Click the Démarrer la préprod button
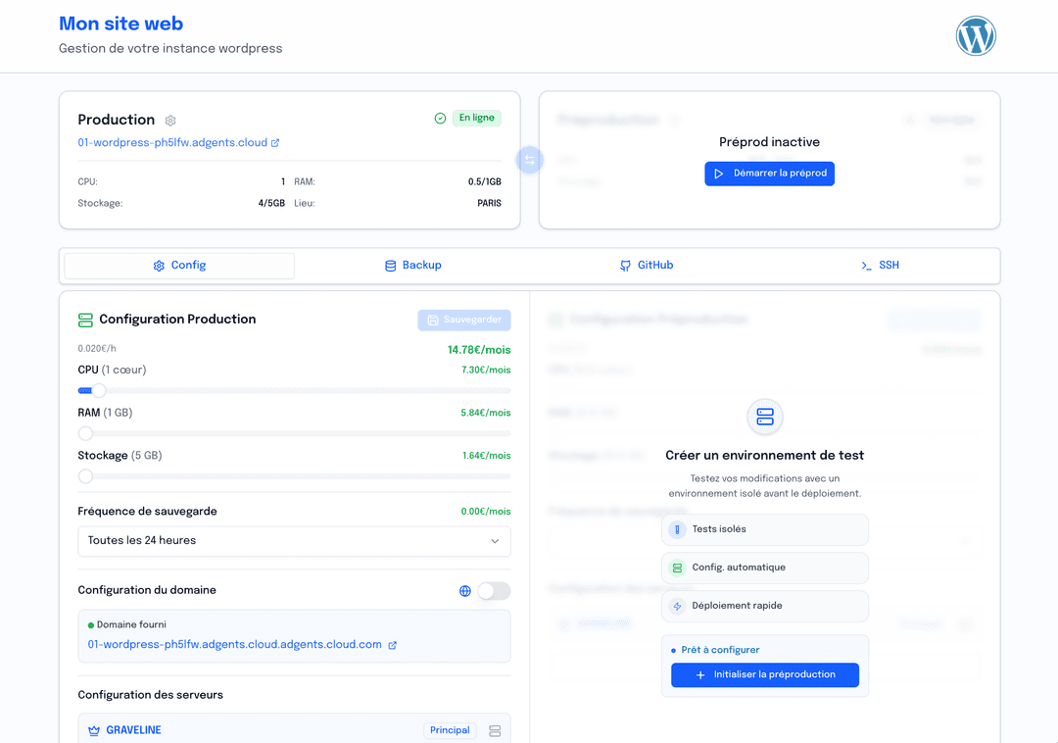 (769, 173)
